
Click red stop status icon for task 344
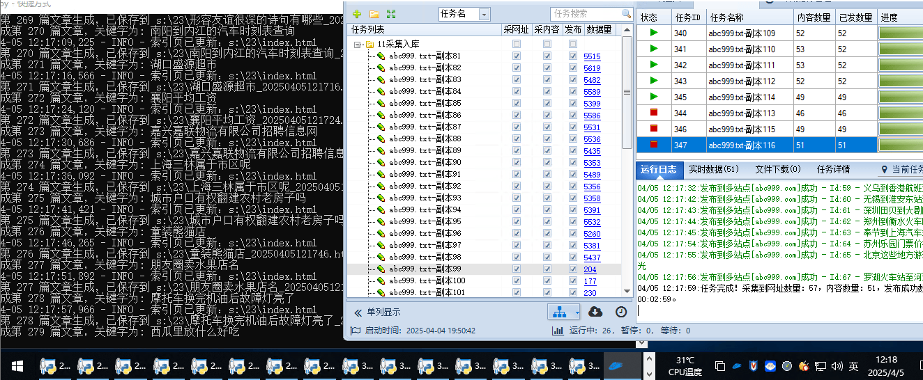[x=654, y=113]
